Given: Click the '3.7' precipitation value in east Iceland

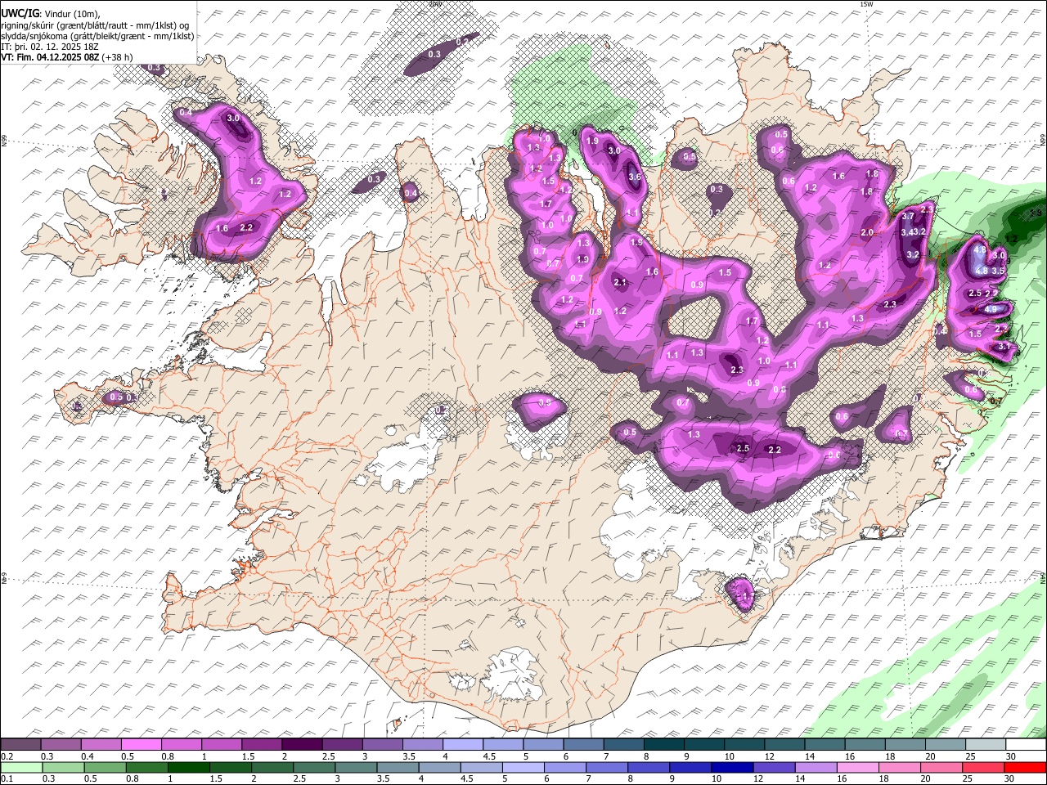Looking at the screenshot, I should [908, 217].
